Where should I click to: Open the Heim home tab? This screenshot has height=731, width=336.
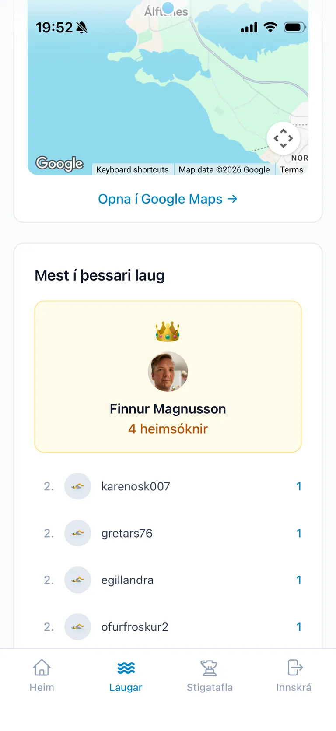point(42,675)
